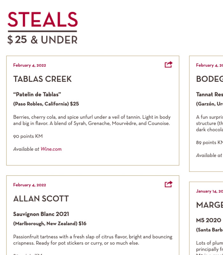Screen dimensions: 223x255
Task: Click the Sauvignon Blanc 2021 wine name
Action: pyautogui.click(x=41, y=214)
